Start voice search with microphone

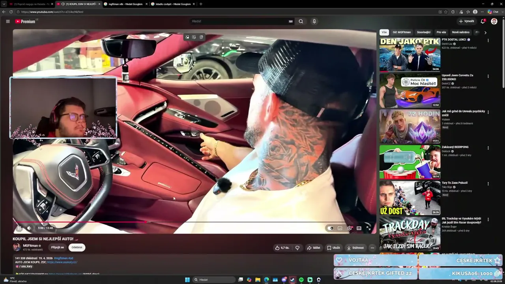tap(314, 21)
